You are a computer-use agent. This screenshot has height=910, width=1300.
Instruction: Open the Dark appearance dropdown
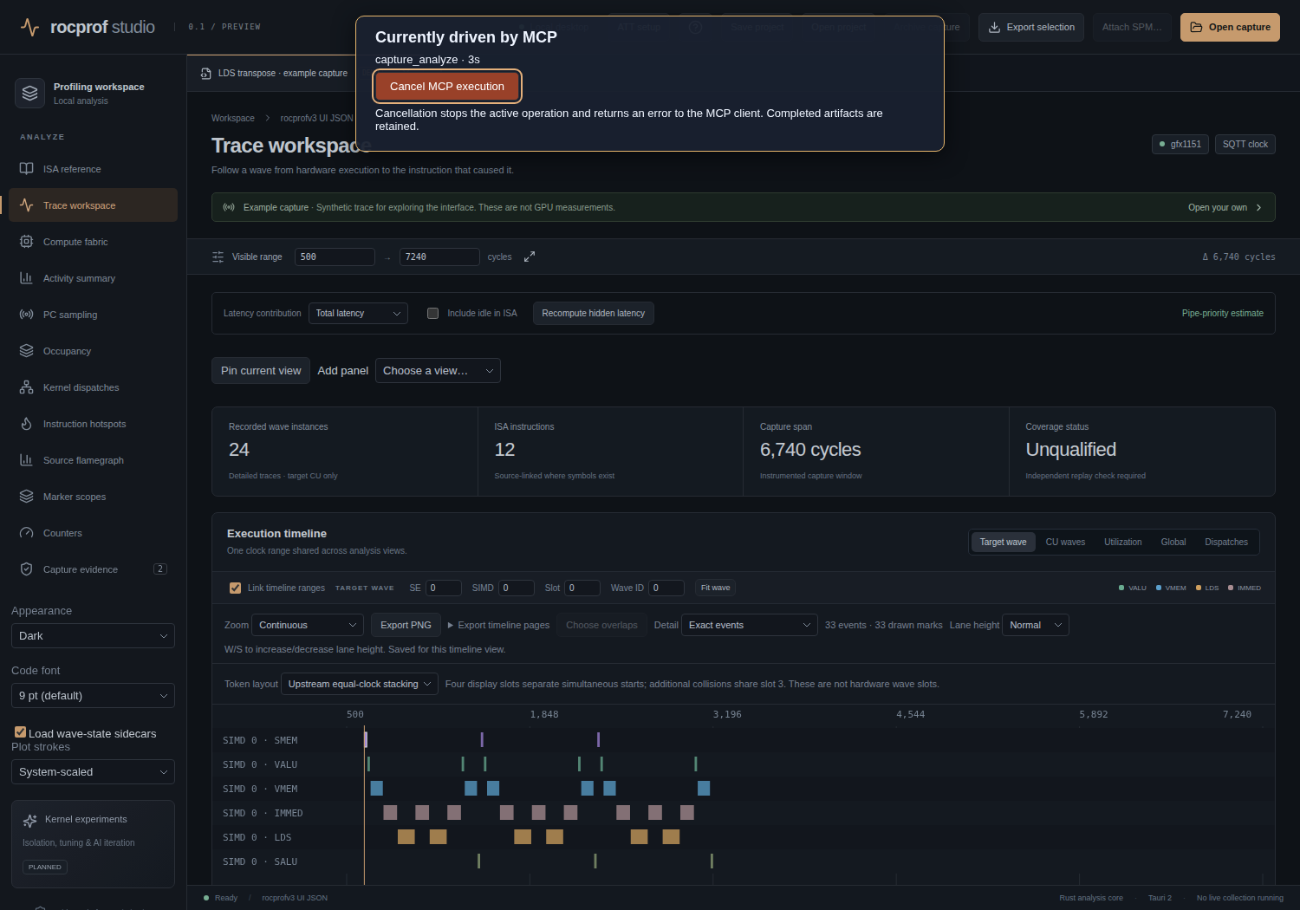[x=93, y=636]
